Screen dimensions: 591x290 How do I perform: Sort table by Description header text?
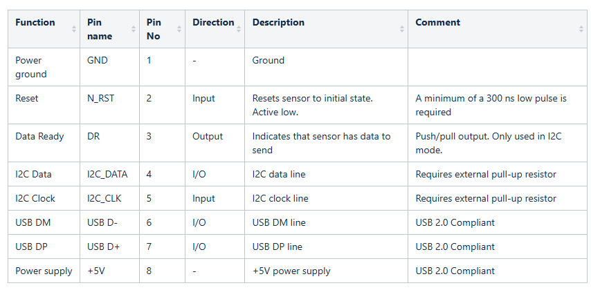tap(278, 22)
